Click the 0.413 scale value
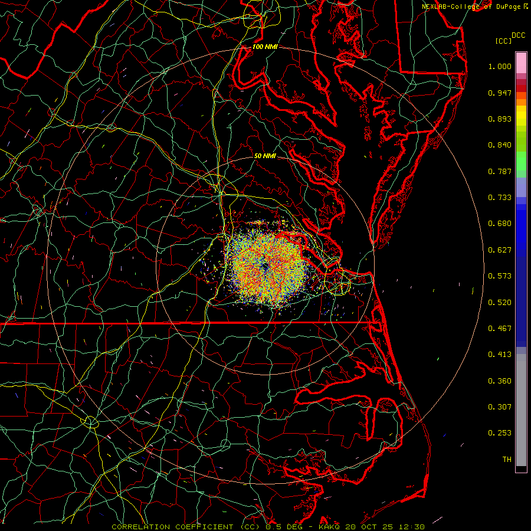 [x=500, y=355]
